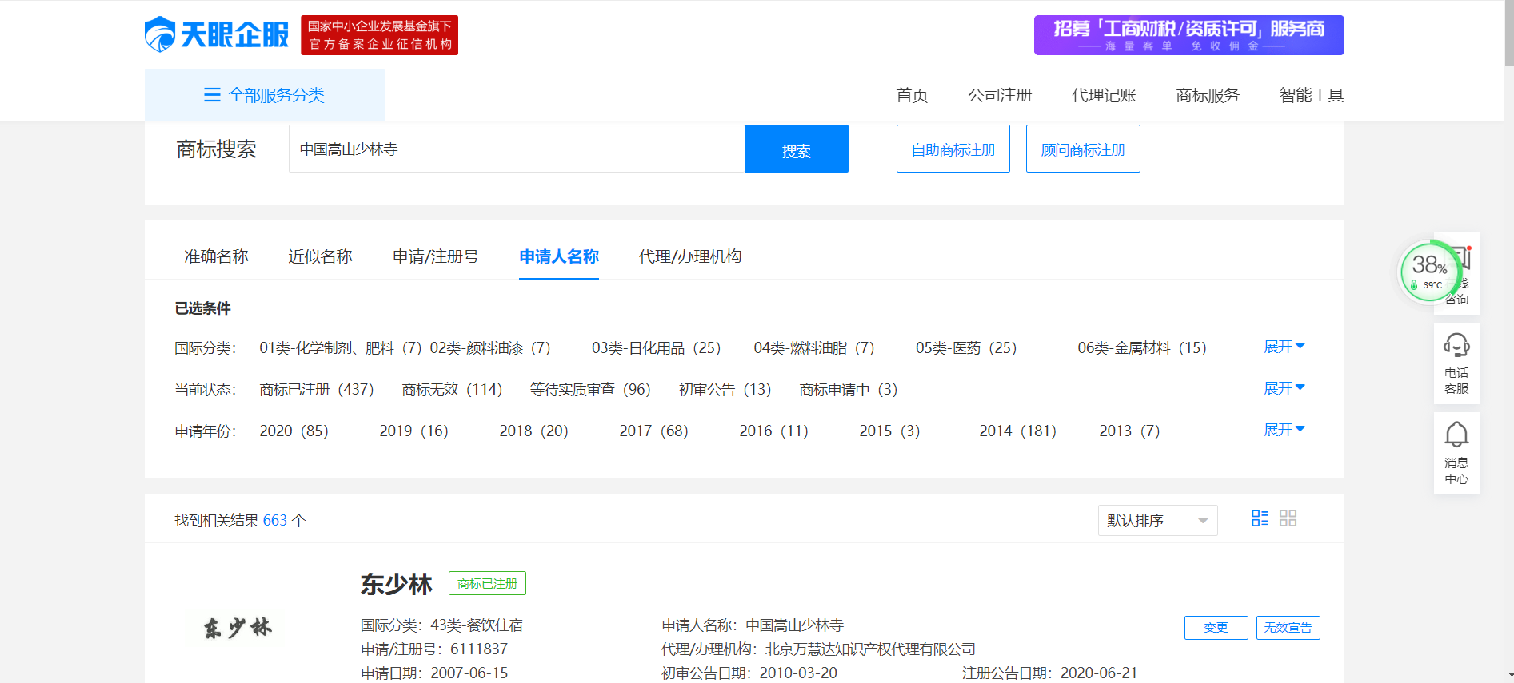
Task: Expand the 当前状态 filter row
Action: [x=1284, y=388]
